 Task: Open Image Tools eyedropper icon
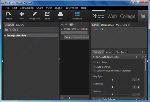34,14
